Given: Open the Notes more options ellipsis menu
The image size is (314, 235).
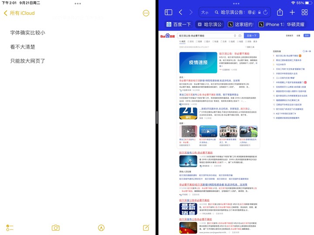Looking at the screenshot, I should click(x=146, y=13).
